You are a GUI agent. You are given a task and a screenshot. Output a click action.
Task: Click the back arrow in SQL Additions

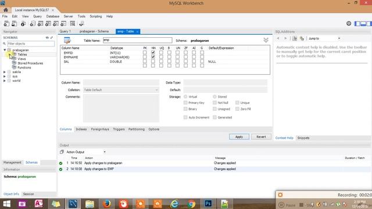[278, 38]
